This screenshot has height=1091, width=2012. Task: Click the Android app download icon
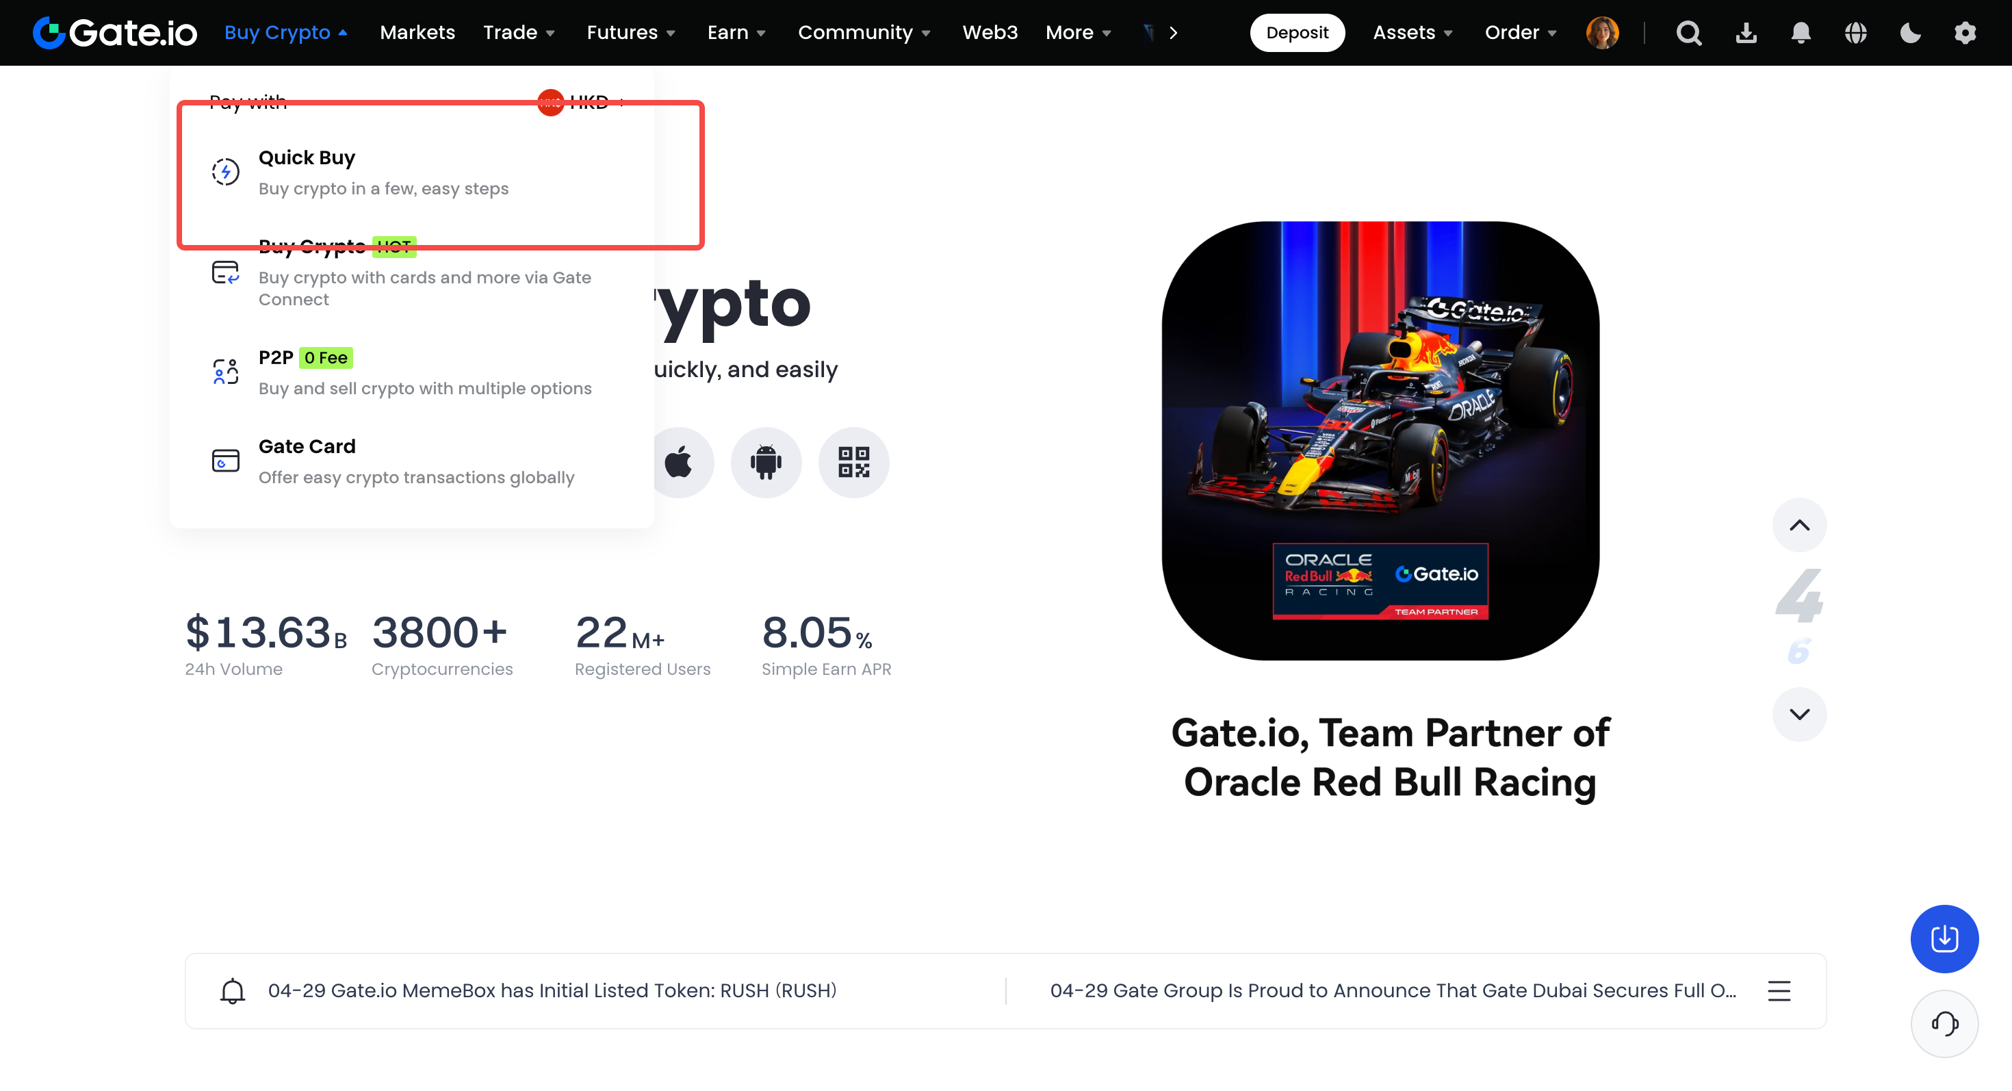pyautogui.click(x=765, y=462)
